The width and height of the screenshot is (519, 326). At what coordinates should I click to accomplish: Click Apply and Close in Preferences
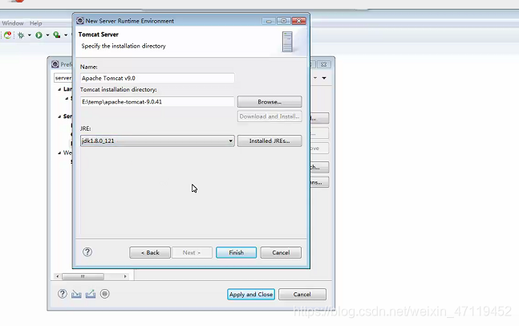pos(251,294)
